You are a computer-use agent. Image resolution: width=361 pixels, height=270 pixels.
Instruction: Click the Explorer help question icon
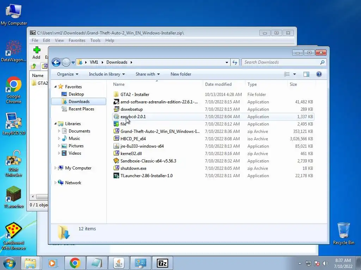point(319,74)
